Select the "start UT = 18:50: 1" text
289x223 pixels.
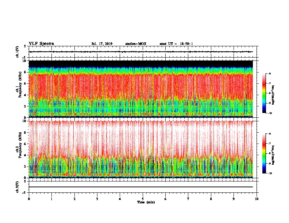point(176,44)
